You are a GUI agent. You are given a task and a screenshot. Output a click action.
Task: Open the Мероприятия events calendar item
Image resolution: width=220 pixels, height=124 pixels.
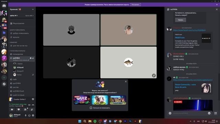pos(19,23)
